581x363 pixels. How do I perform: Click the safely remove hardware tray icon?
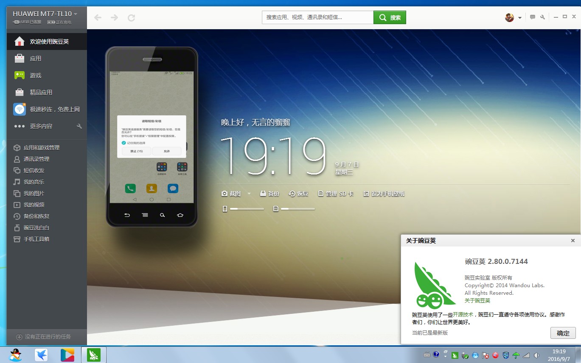coord(466,355)
